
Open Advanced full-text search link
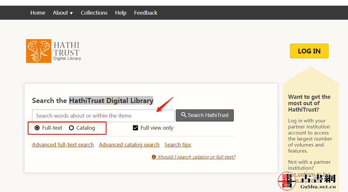[63, 145]
